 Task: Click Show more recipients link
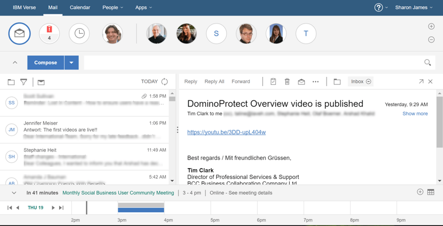(x=415, y=114)
